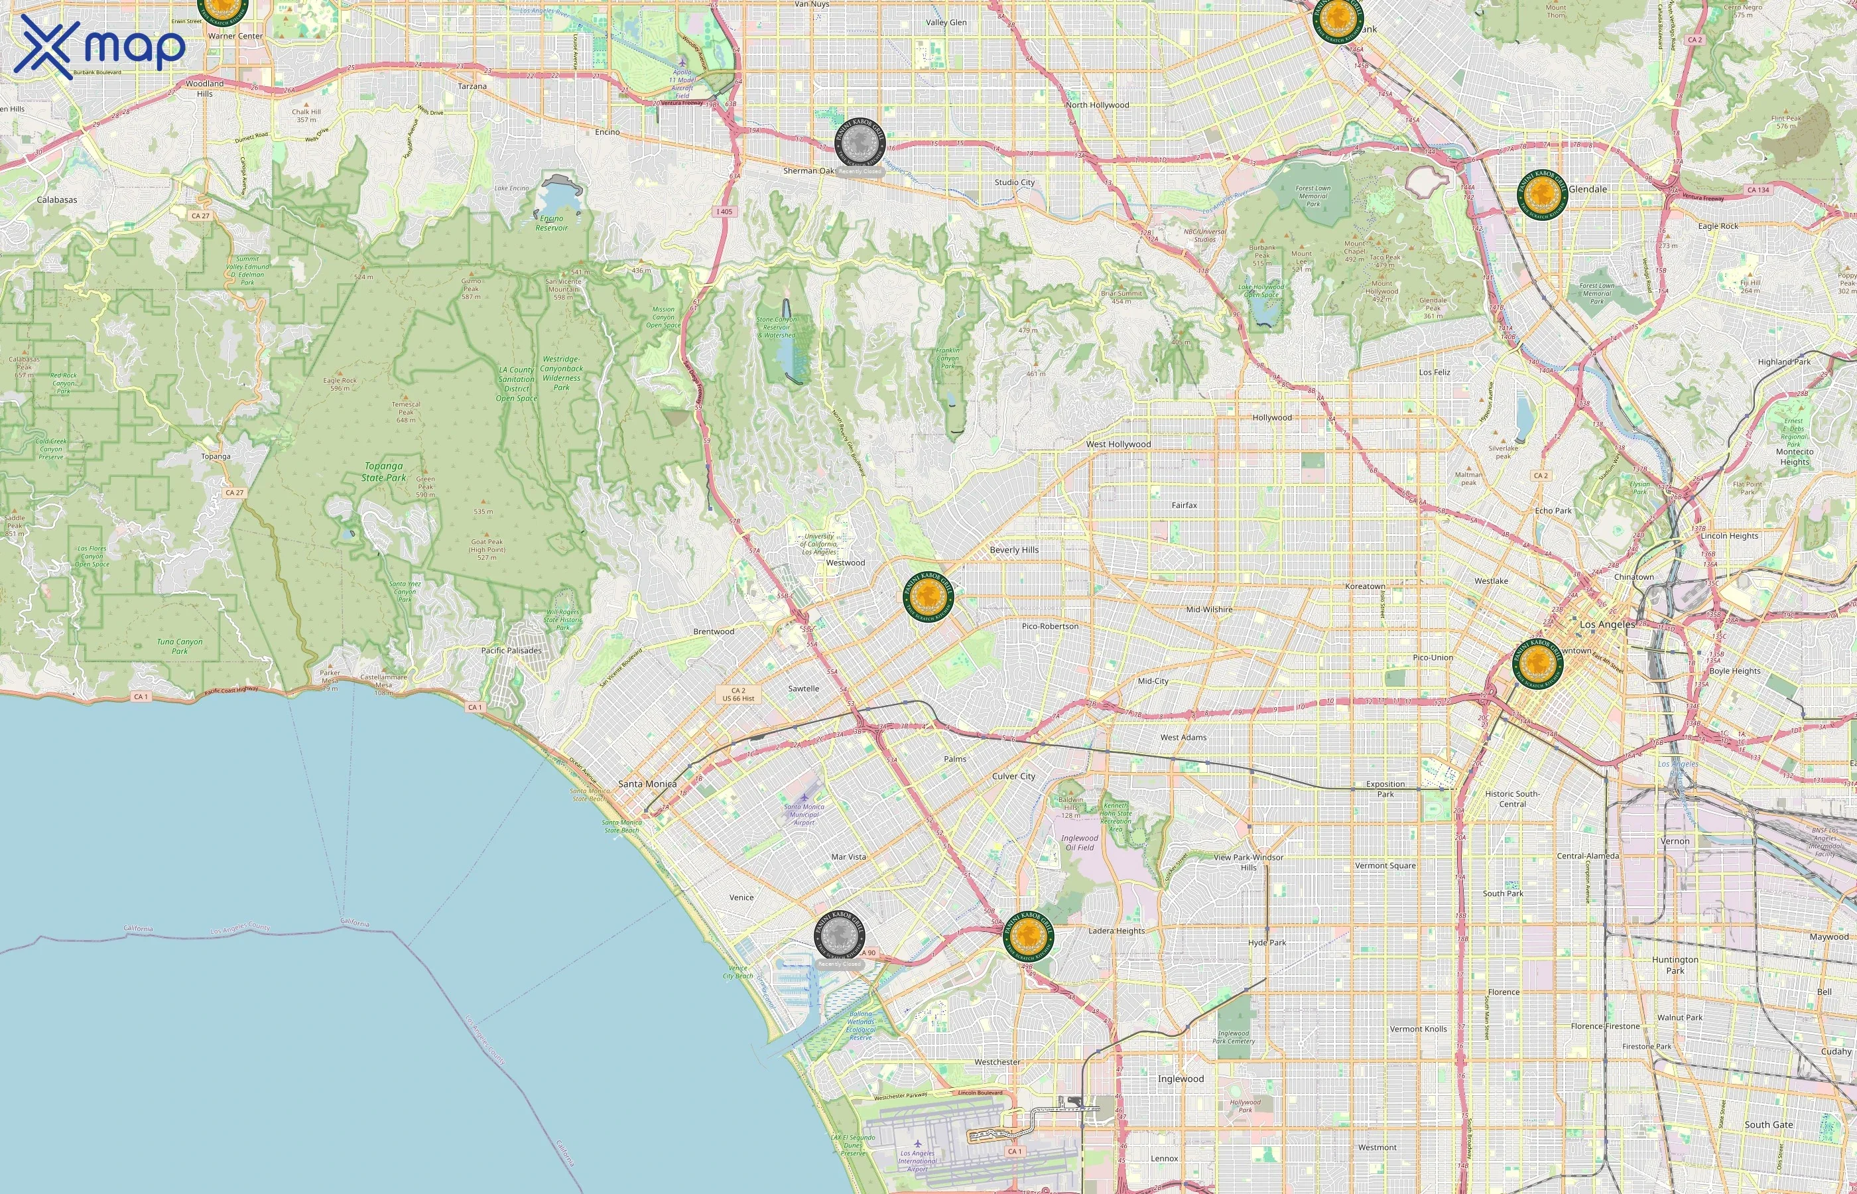This screenshot has height=1194, width=1857.
Task: Click the Culver City label
Action: pos(1013,776)
